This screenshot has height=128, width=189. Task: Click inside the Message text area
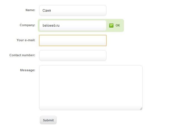point(91,87)
